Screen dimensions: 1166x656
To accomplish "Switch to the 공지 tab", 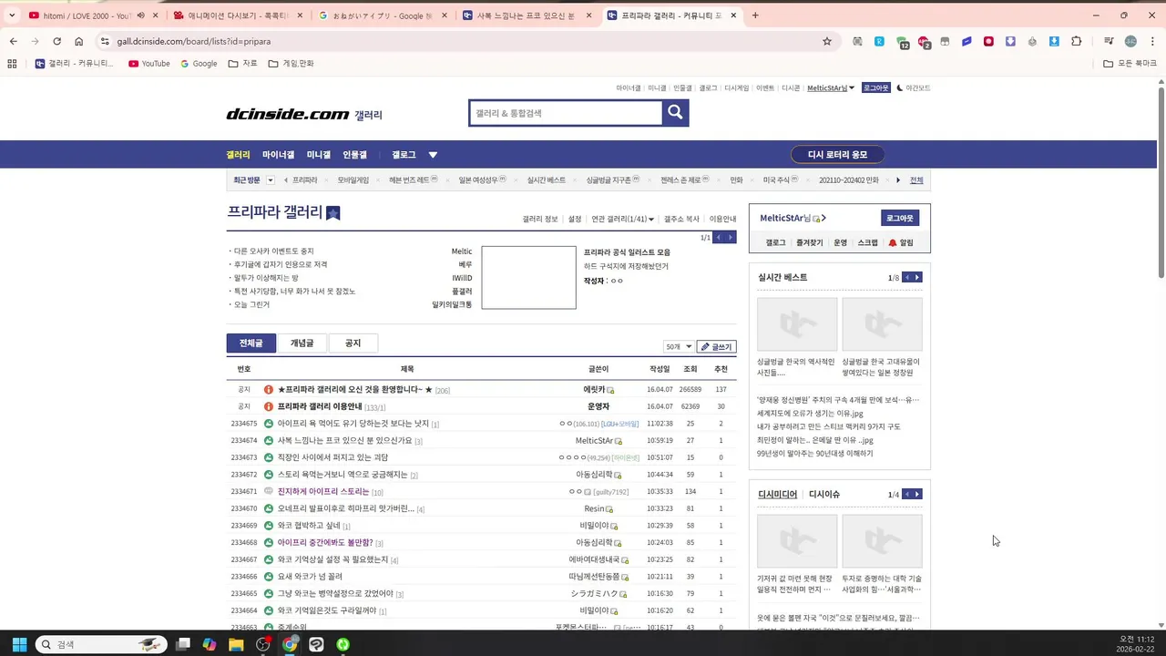I will 353,343.
